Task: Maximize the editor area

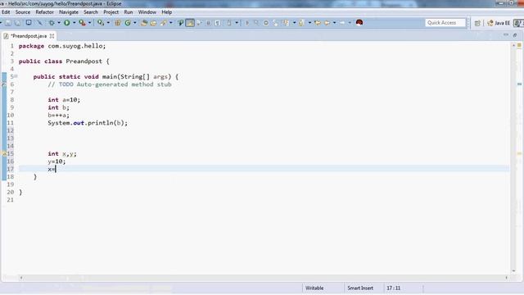Action: (515, 34)
